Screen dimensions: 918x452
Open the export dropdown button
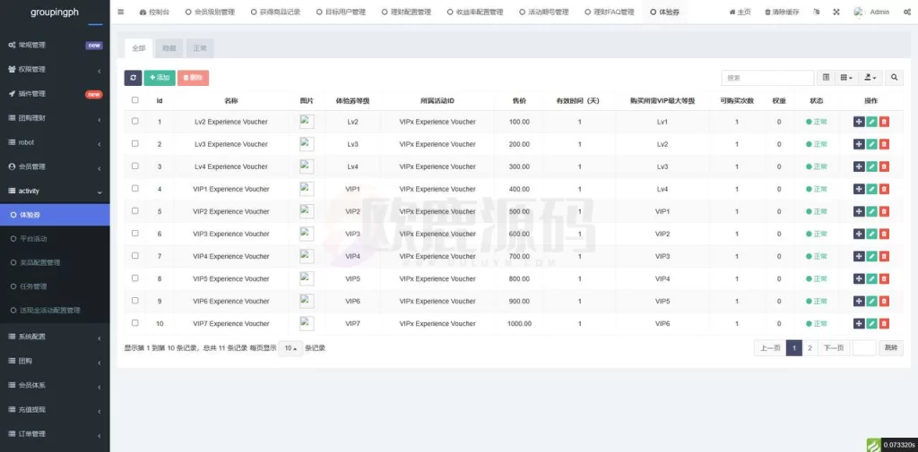pyautogui.click(x=870, y=77)
